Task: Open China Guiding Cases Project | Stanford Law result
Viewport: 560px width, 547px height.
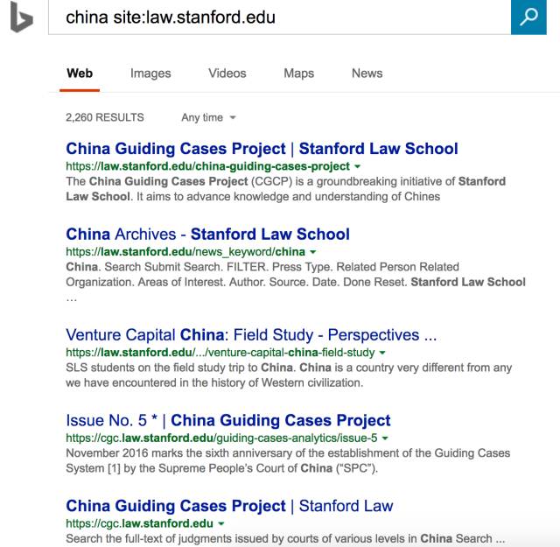Action: point(229,506)
